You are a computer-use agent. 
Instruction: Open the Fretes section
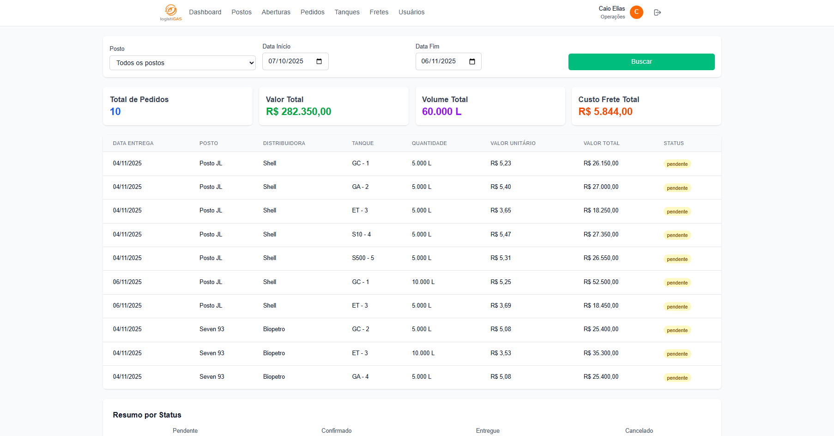[379, 12]
